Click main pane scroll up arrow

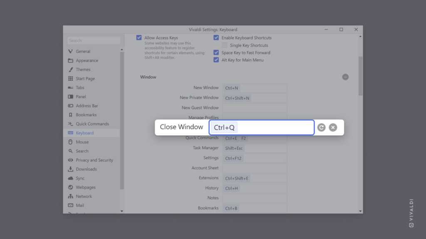tap(360, 37)
